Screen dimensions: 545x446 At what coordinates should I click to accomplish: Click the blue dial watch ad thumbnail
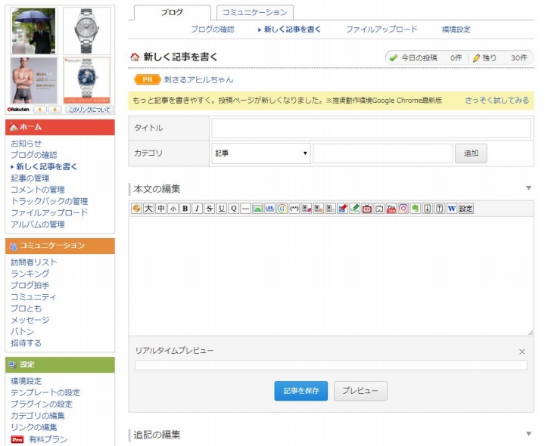[87, 81]
